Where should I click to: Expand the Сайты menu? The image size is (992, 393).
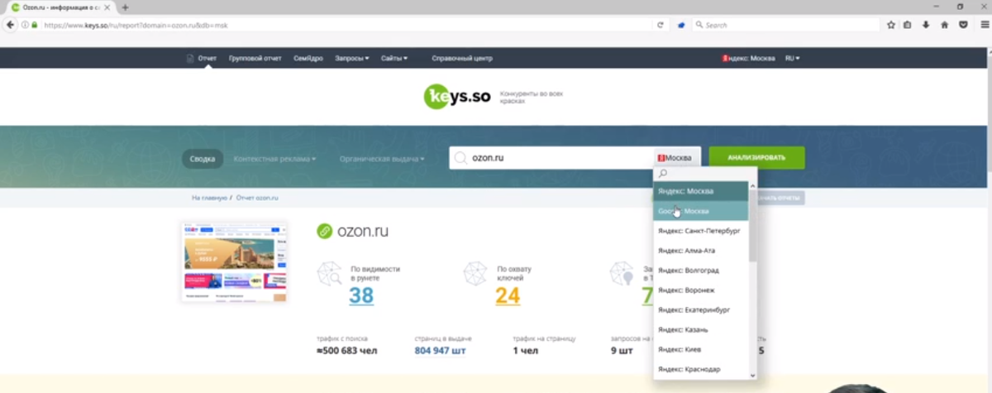[x=393, y=58]
